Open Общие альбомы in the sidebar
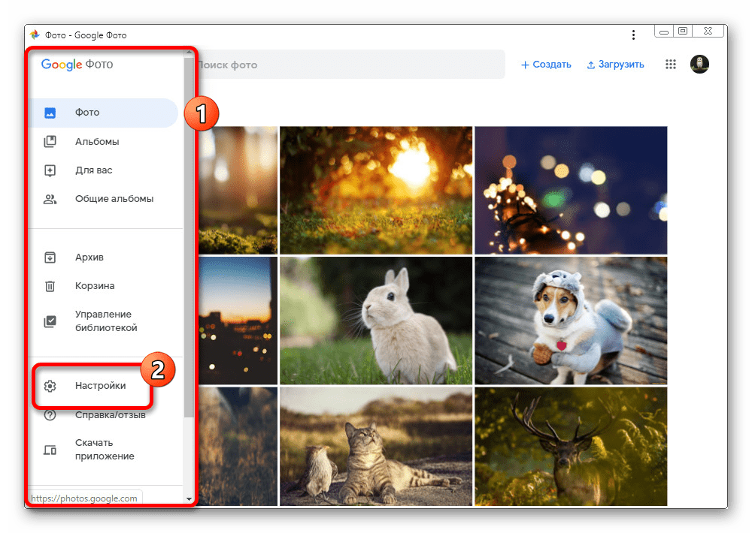 (114, 199)
